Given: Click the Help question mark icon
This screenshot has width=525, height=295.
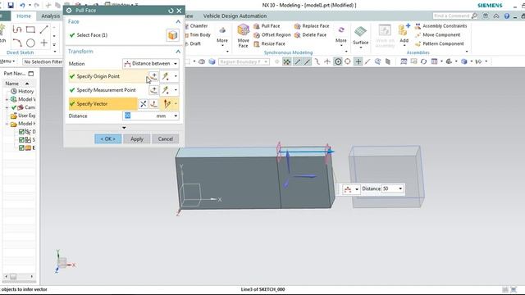Looking at the screenshot, I should [507, 16].
